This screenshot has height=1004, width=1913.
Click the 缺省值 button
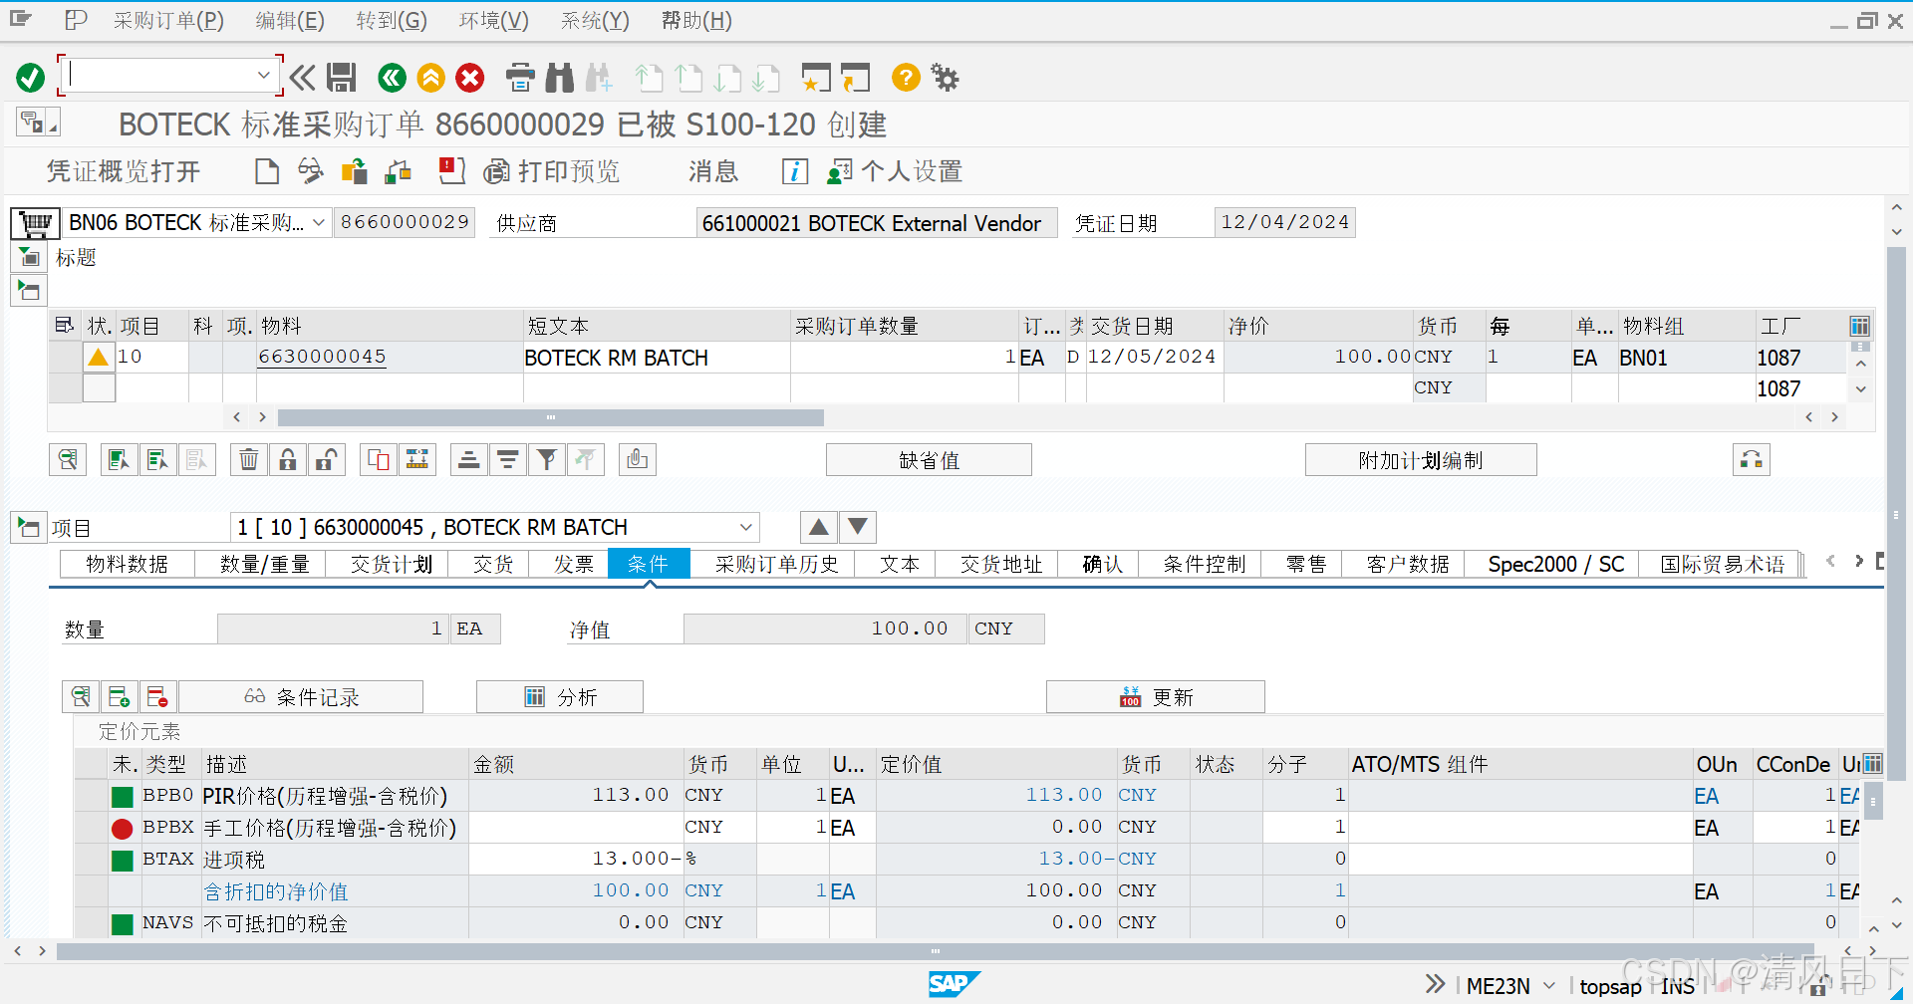[929, 460]
